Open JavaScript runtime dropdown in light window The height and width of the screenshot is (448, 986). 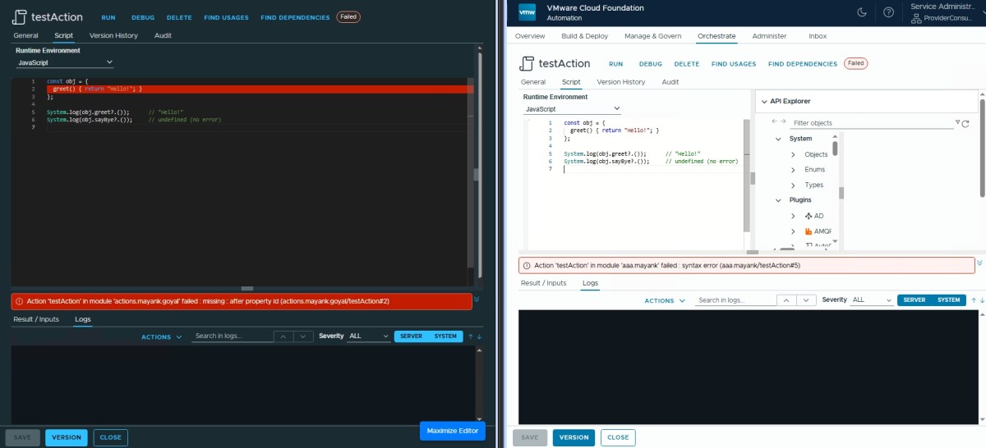click(x=572, y=108)
